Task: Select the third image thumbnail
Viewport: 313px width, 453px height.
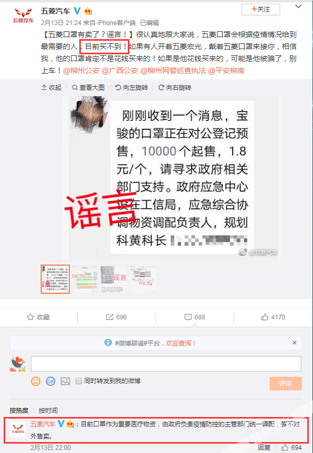Action: pyautogui.click(x=114, y=279)
